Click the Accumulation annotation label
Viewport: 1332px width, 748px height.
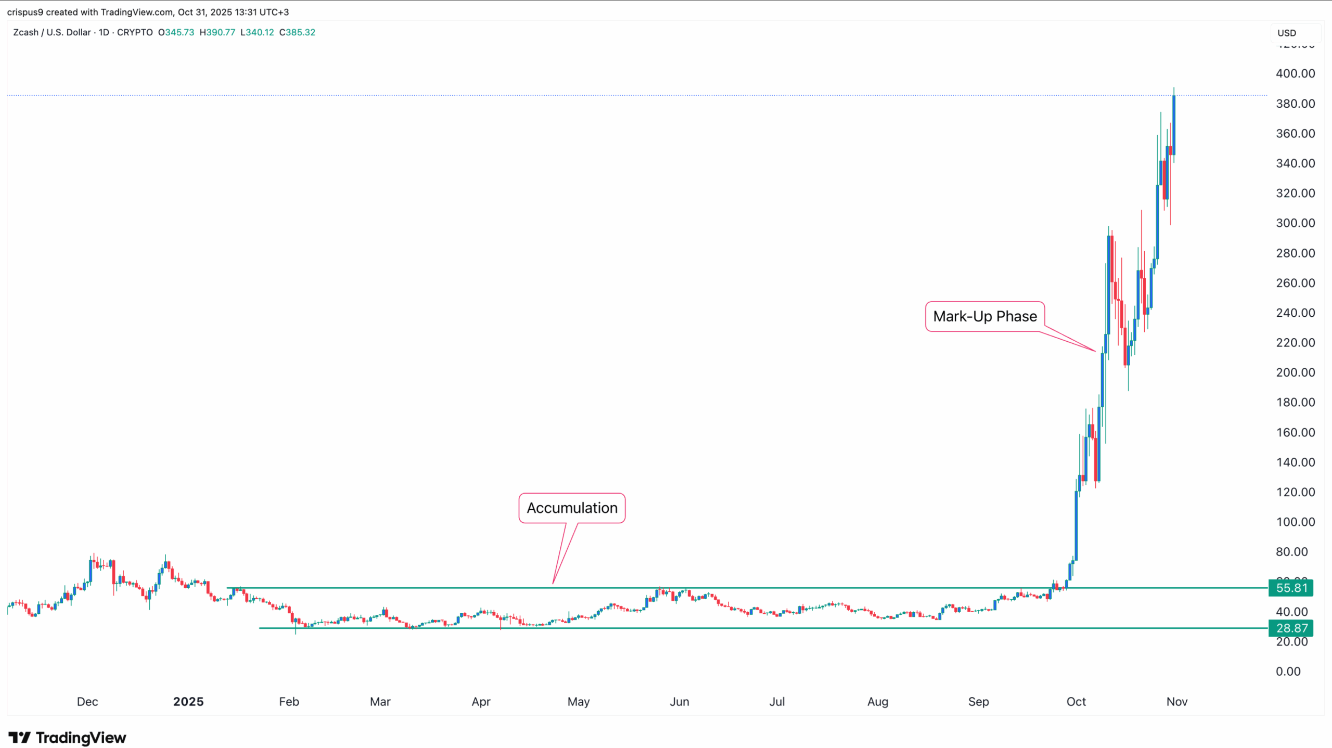click(572, 508)
